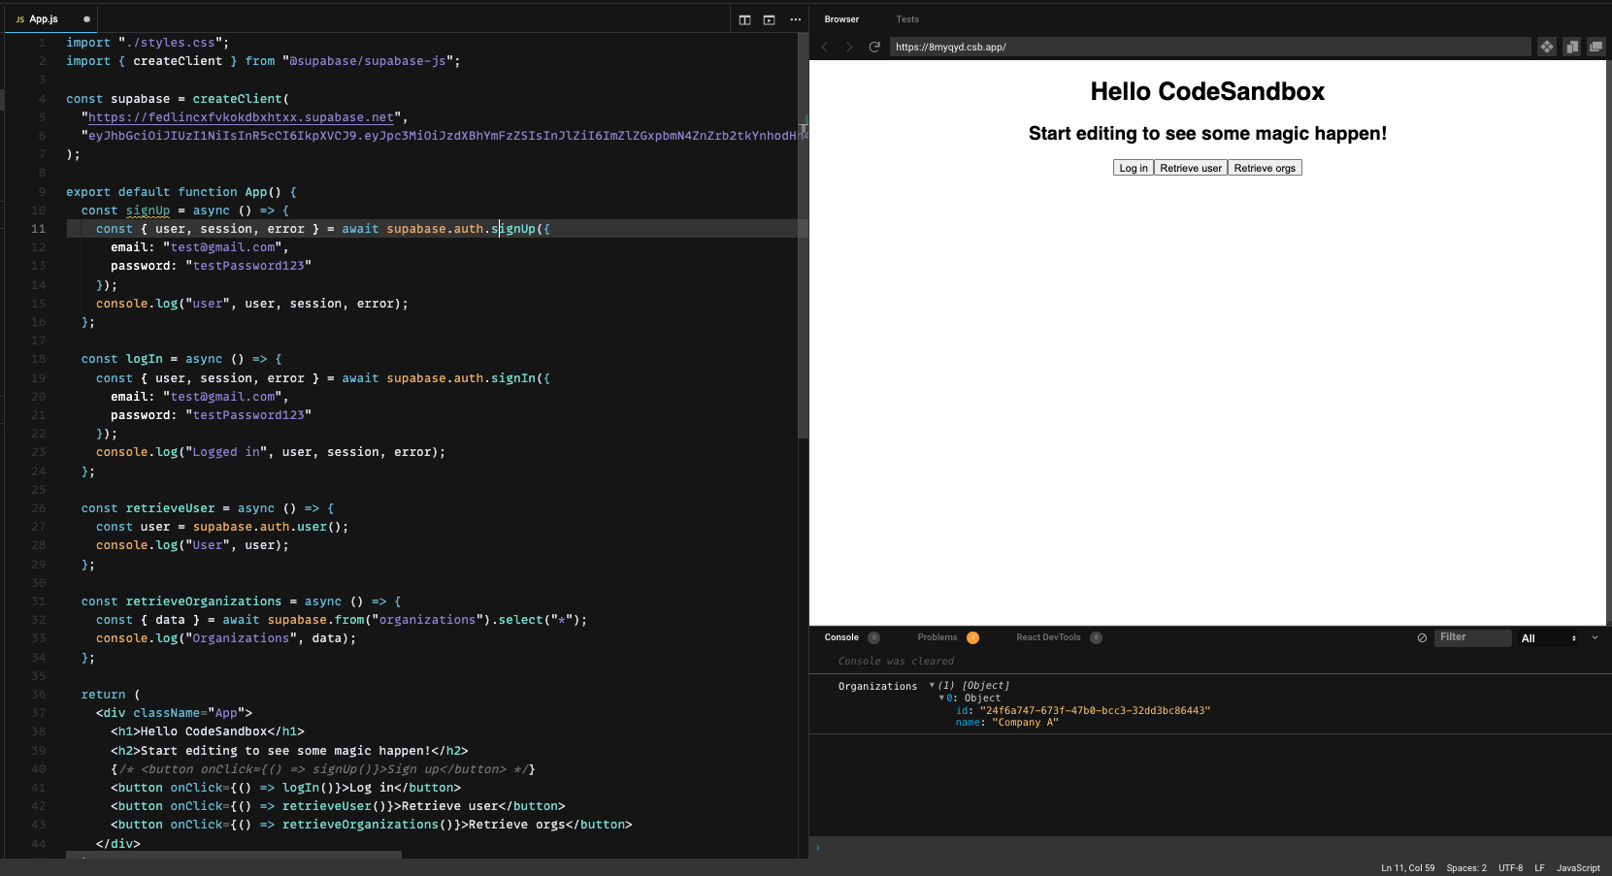Click the Log in button in preview
Viewport: 1612px width, 876px height.
(1134, 168)
